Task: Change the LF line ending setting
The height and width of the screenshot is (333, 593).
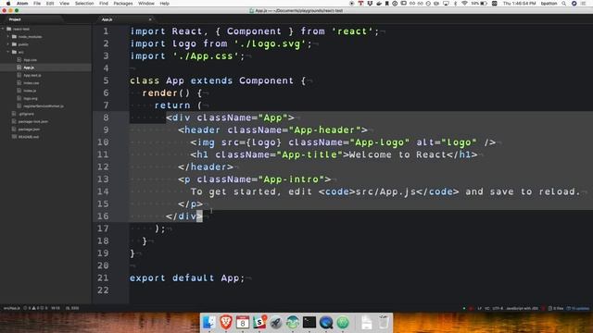Action: [x=479, y=308]
